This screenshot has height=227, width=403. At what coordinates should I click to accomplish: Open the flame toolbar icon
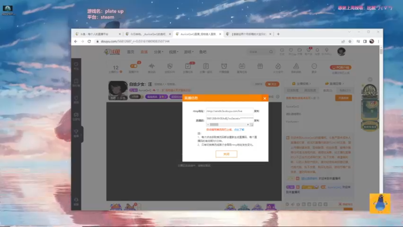coord(278,66)
